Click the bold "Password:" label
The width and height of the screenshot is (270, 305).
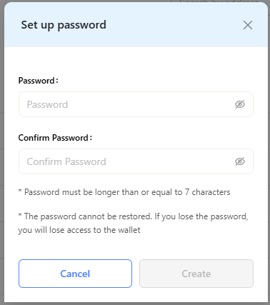coord(39,81)
